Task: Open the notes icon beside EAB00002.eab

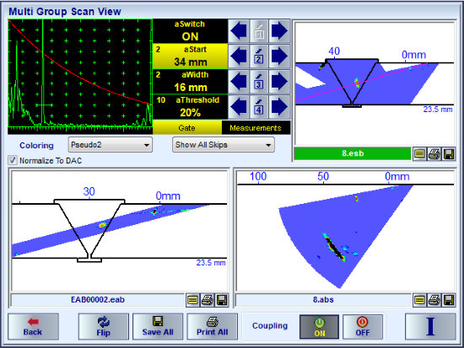Action: click(192, 301)
